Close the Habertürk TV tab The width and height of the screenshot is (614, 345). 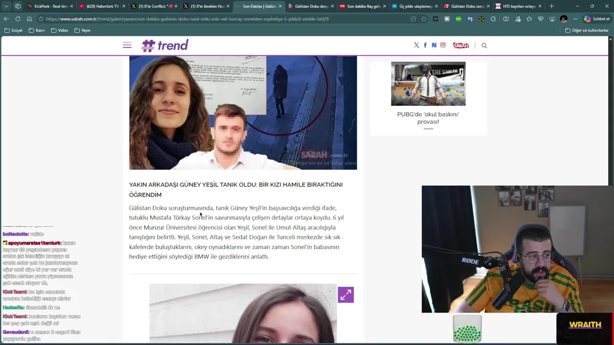123,6
